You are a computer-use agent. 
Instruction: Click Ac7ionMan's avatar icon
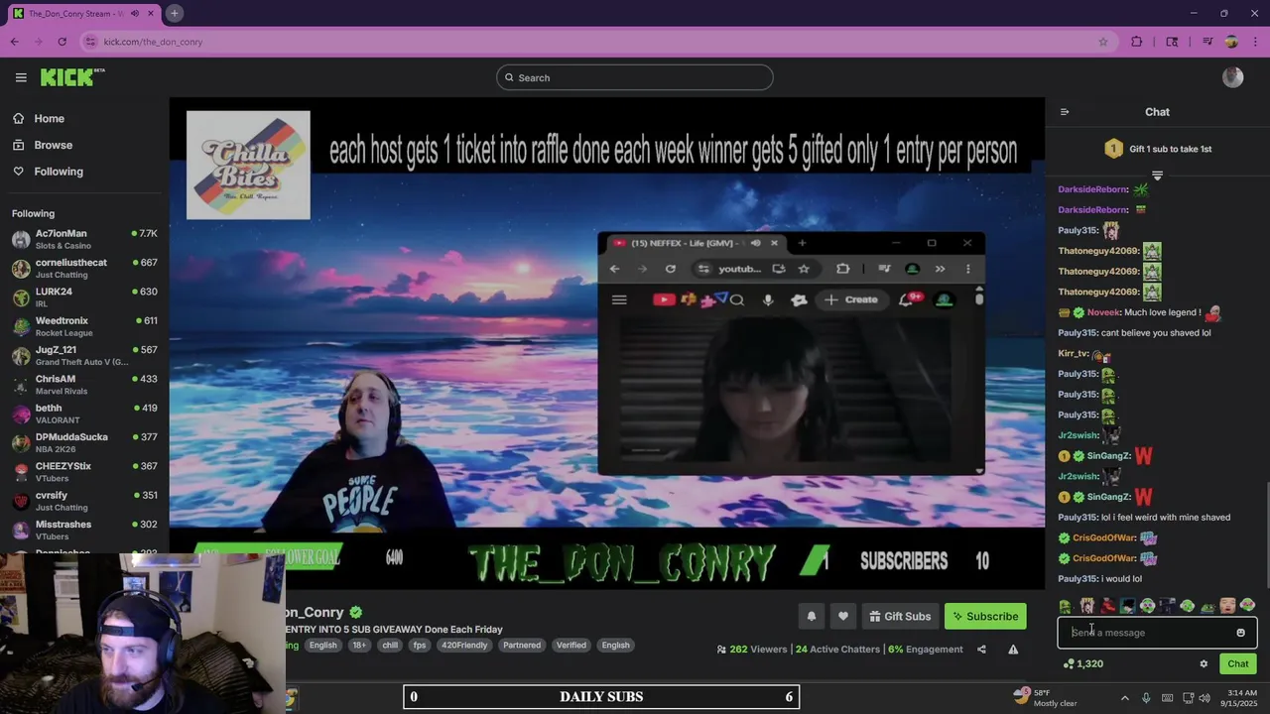tap(21, 239)
